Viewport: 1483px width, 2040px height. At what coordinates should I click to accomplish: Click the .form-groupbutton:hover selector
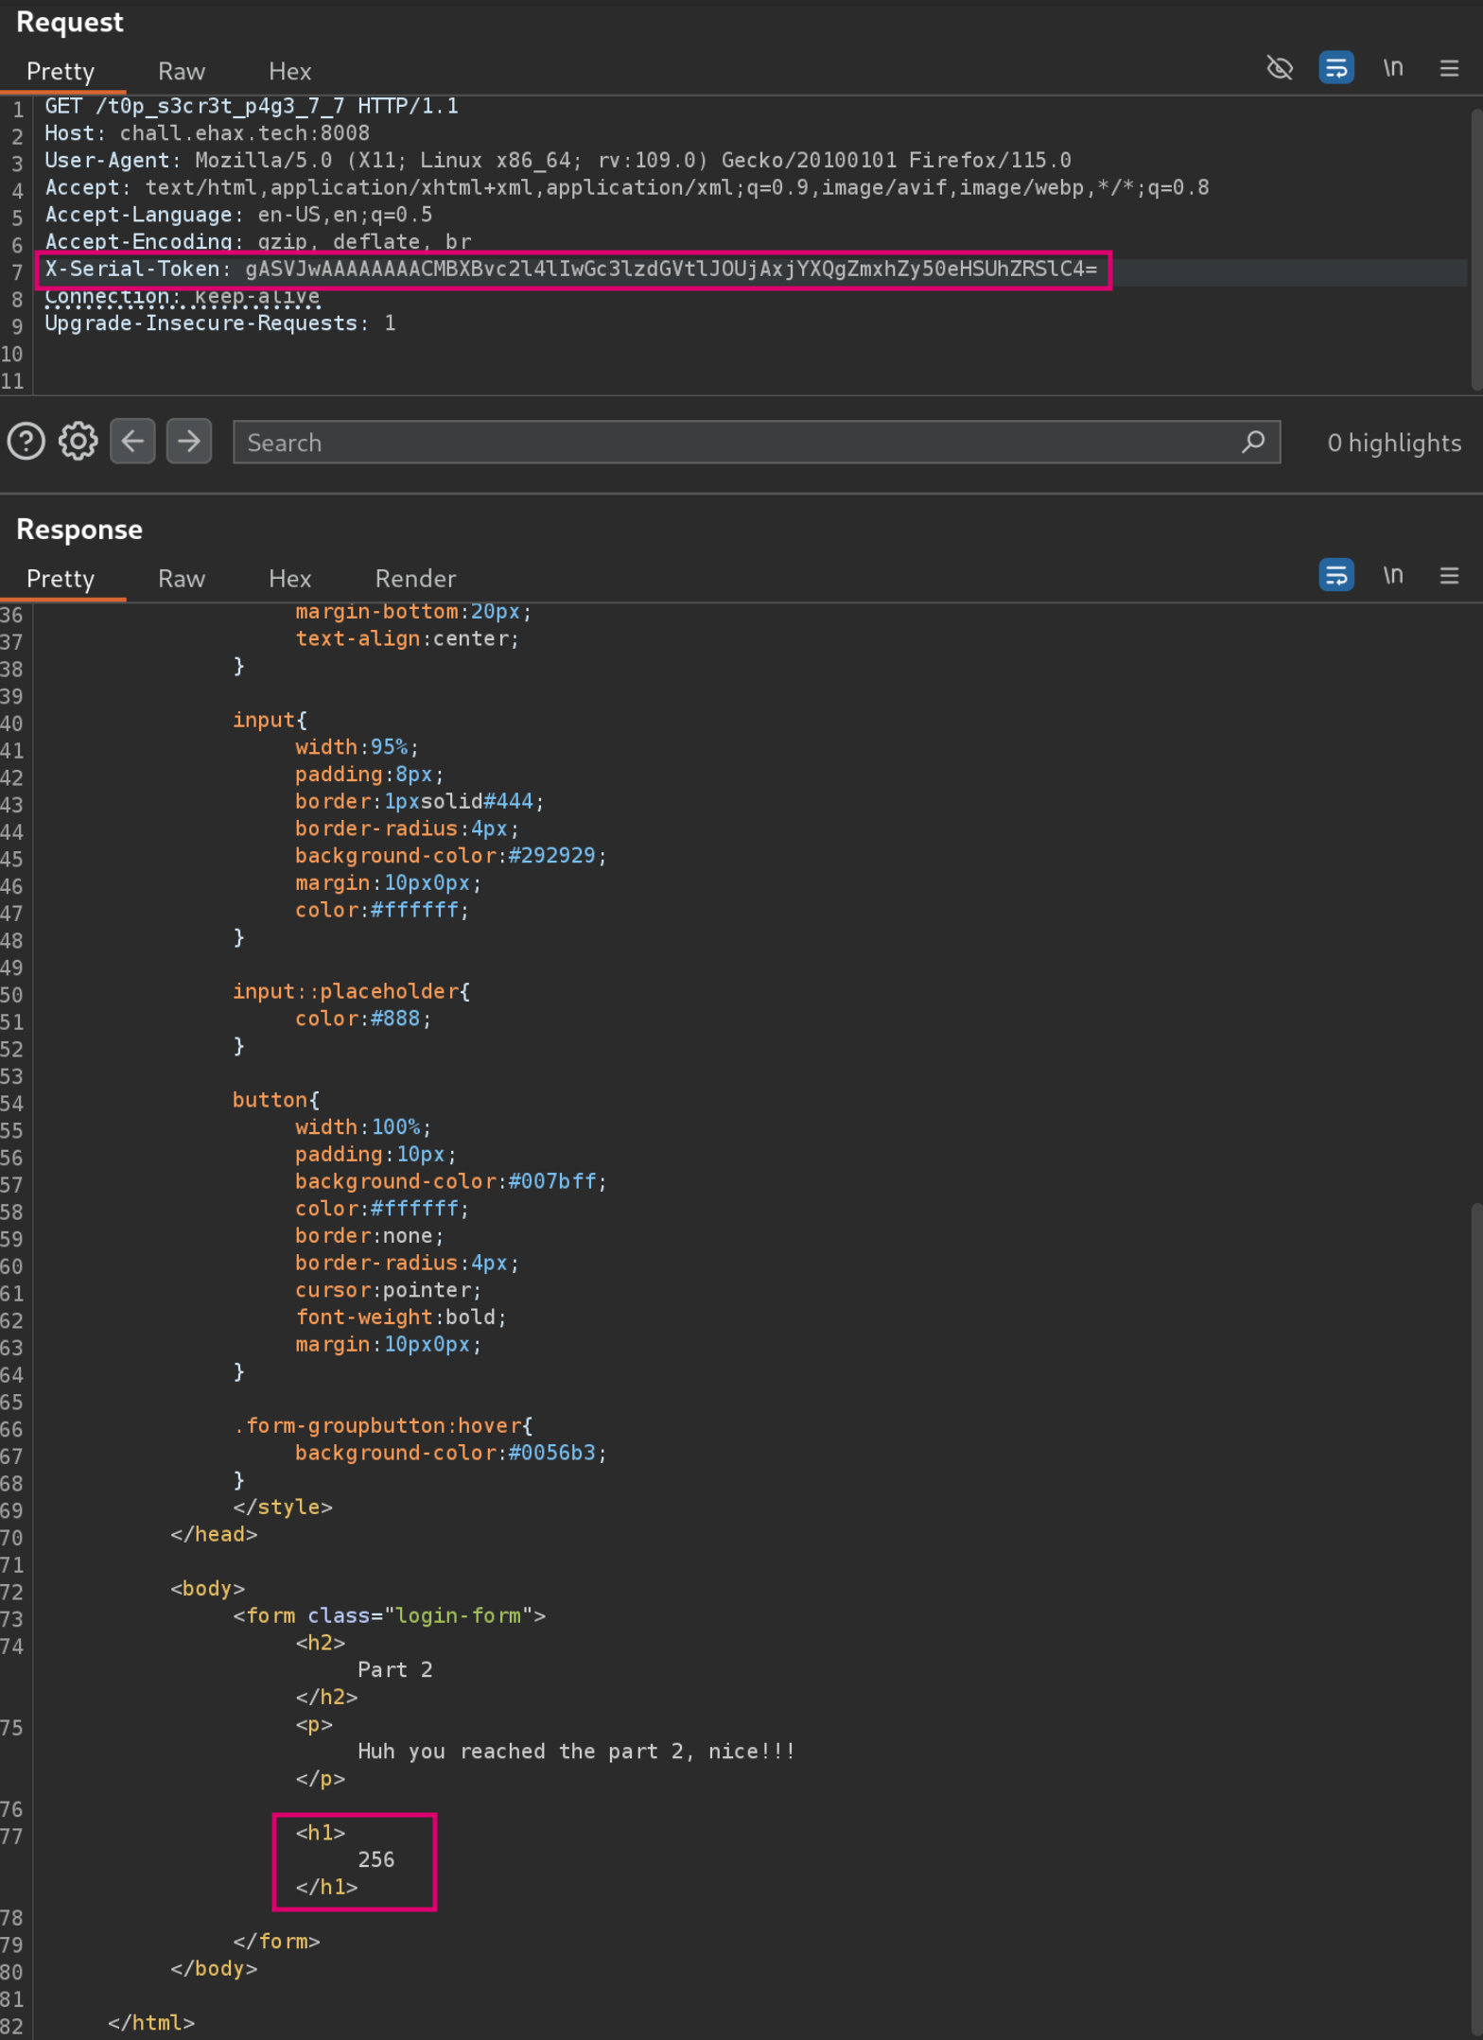pyautogui.click(x=382, y=1425)
